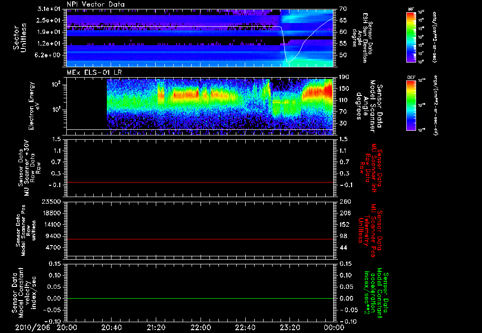This screenshot has height=333, width=482.
Task: Click the "55" sun elevation tick value
Action: point(343,44)
